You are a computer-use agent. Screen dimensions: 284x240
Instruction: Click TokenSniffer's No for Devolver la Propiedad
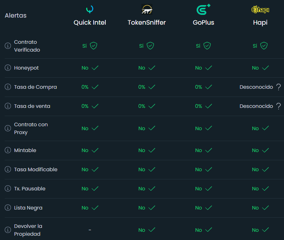[142, 230]
